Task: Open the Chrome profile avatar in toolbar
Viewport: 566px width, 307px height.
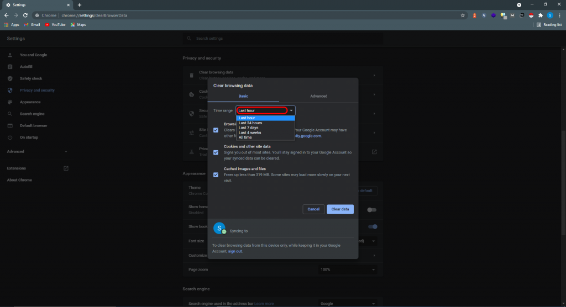Action: tap(550, 15)
